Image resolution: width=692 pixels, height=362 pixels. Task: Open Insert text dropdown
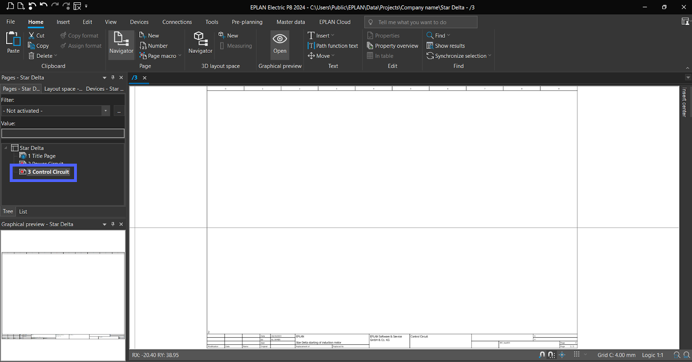pyautogui.click(x=333, y=35)
